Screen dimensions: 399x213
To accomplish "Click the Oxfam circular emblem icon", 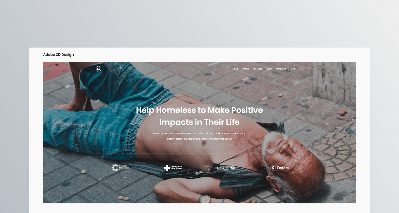I will [x=273, y=168].
